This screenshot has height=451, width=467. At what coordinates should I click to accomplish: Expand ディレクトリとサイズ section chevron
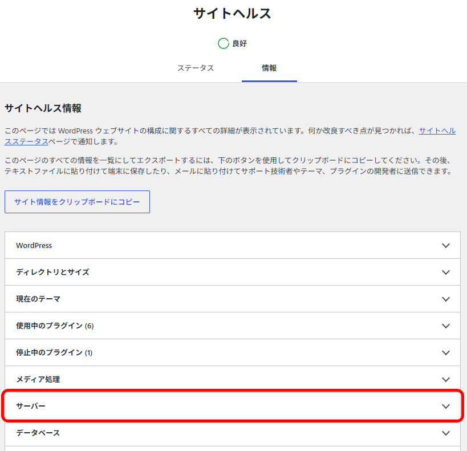click(x=446, y=273)
